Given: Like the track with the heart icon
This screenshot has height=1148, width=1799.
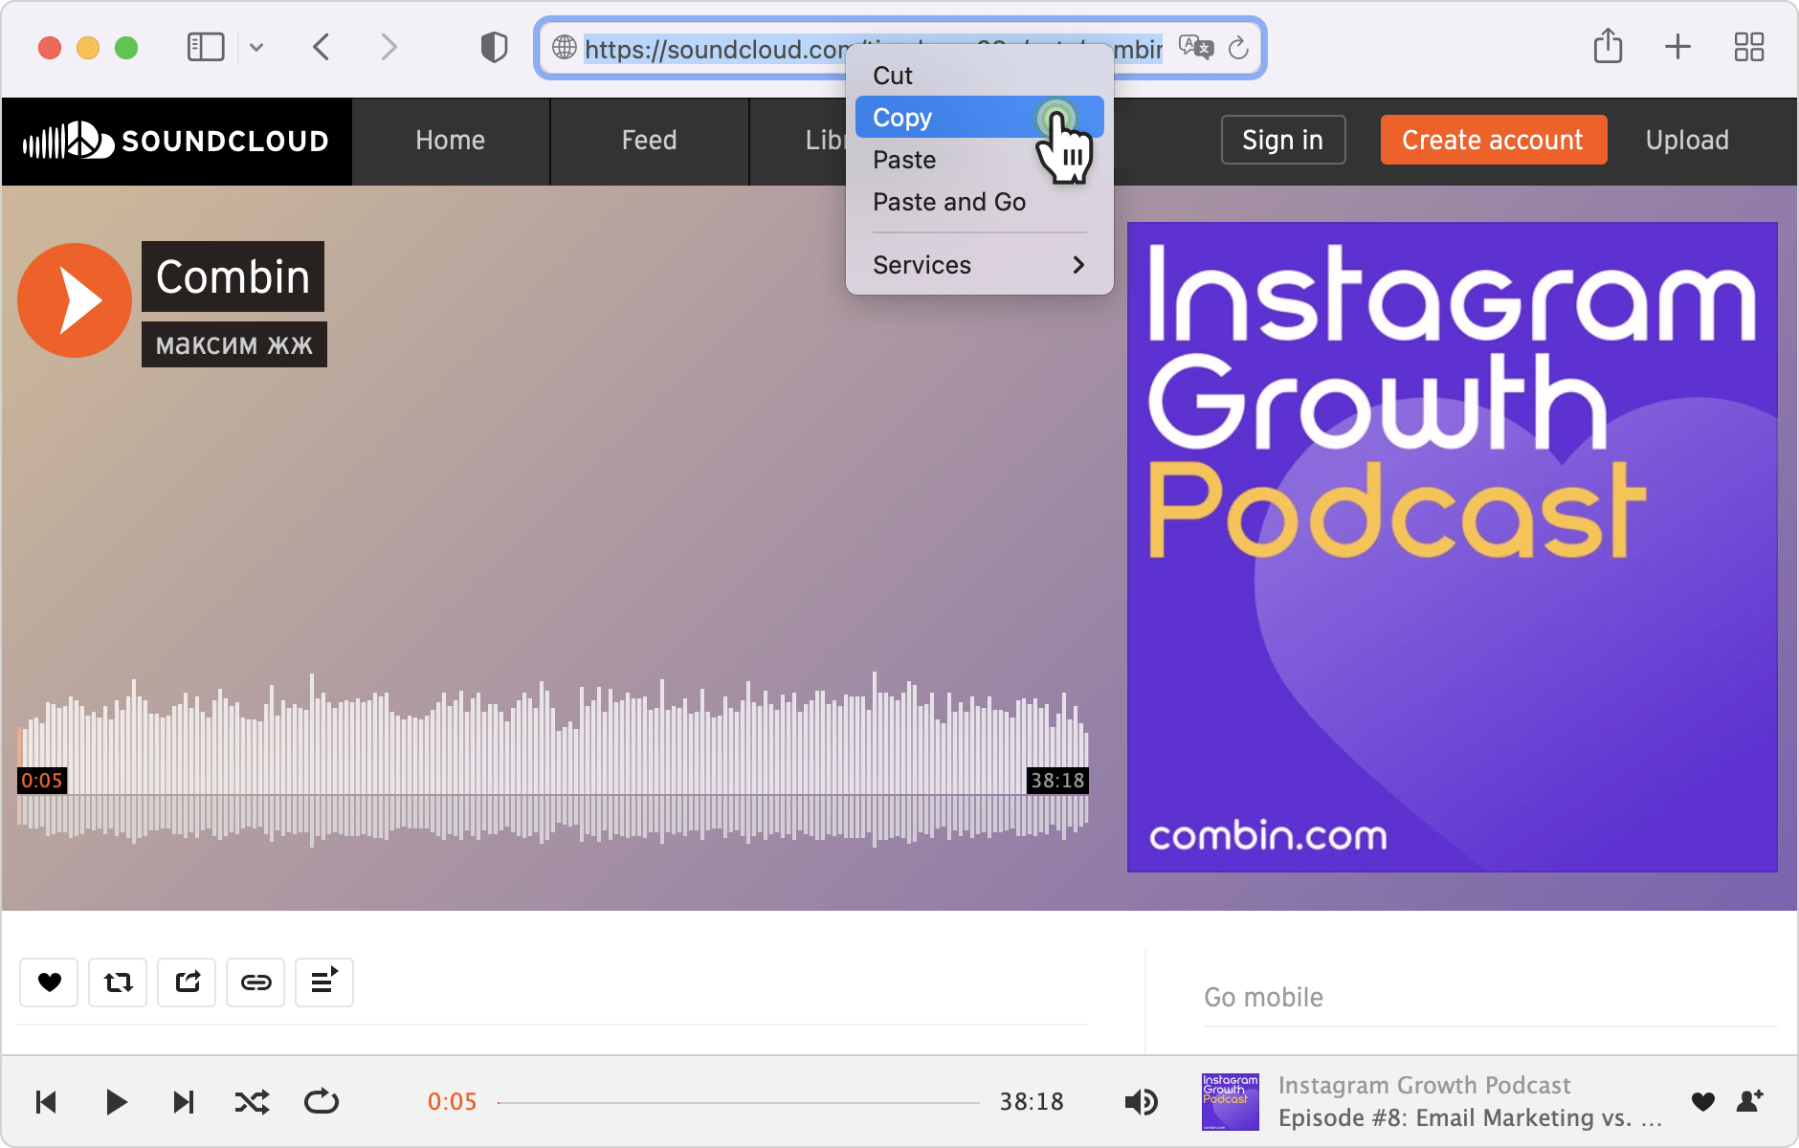Looking at the screenshot, I should 48,982.
